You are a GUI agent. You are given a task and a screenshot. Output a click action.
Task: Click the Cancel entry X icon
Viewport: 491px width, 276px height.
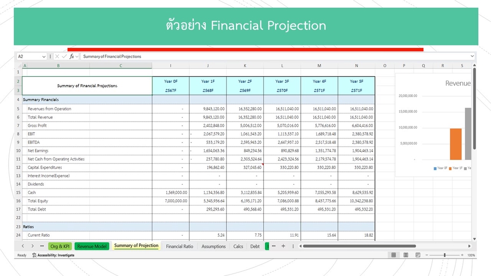click(x=57, y=56)
